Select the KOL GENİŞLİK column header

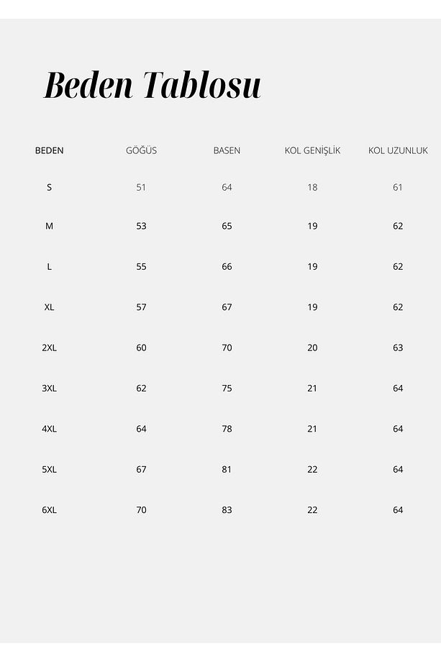pyautogui.click(x=312, y=150)
